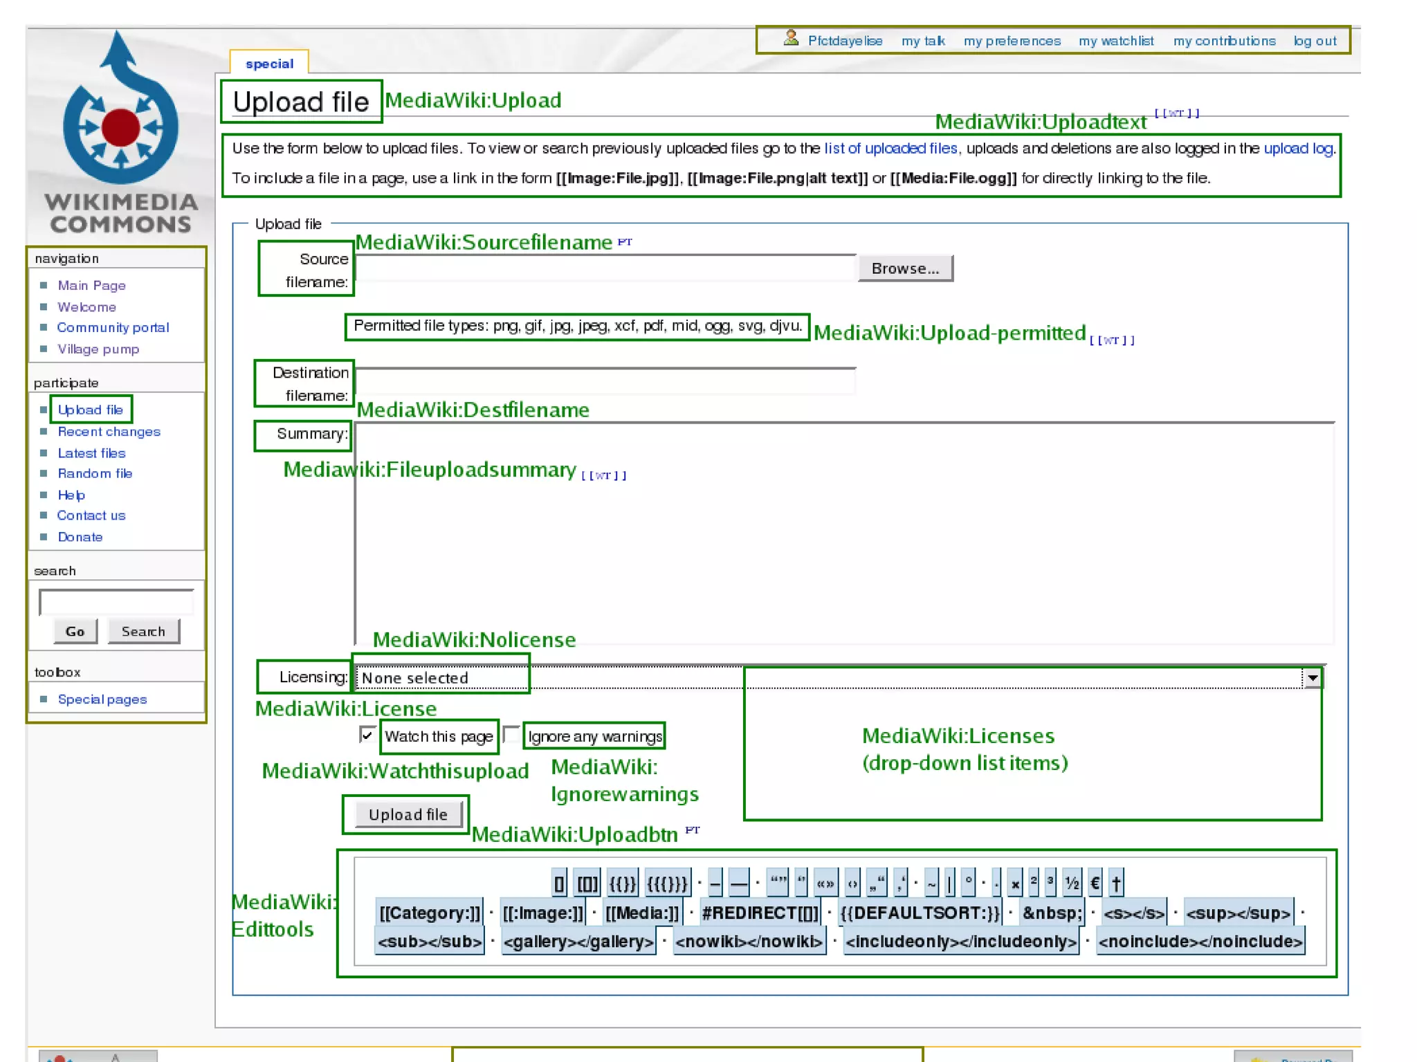Viewport: 1417px width, 1062px height.
Task: Click the Upload file submit button
Action: [408, 814]
